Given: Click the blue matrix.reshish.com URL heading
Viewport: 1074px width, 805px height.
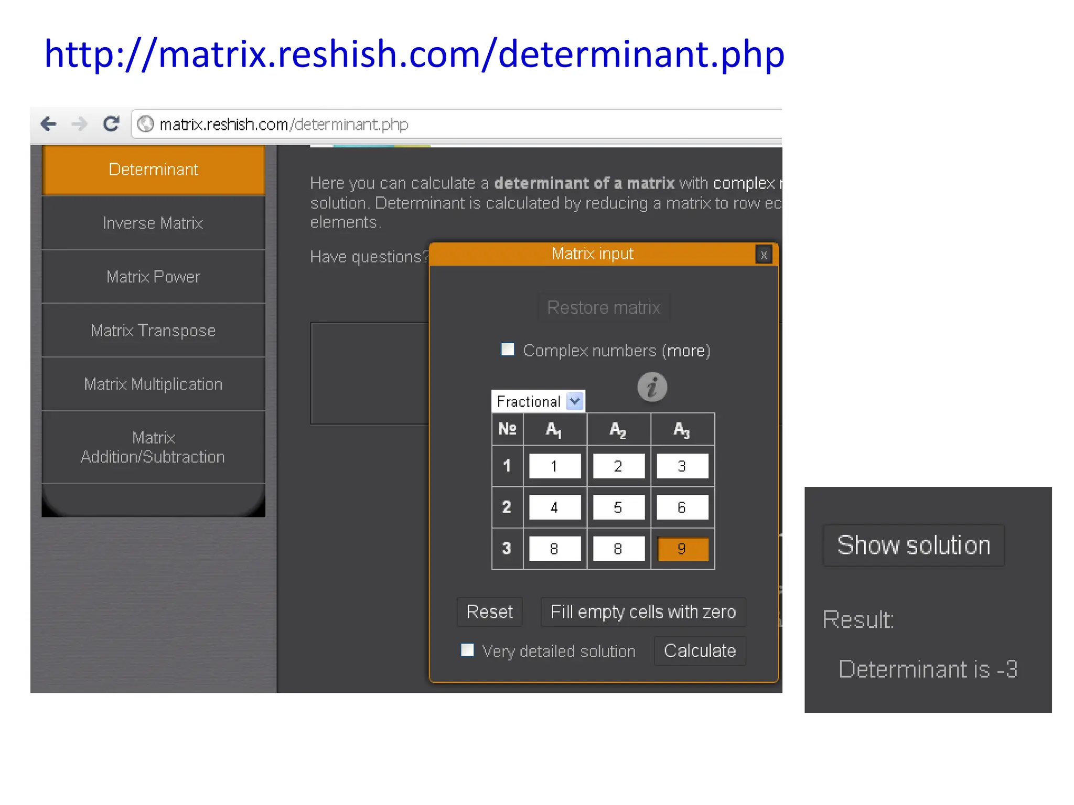Looking at the screenshot, I should 414,54.
